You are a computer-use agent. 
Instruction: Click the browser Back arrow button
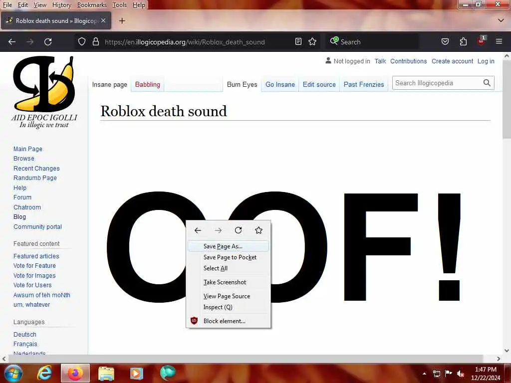pyautogui.click(x=12, y=42)
